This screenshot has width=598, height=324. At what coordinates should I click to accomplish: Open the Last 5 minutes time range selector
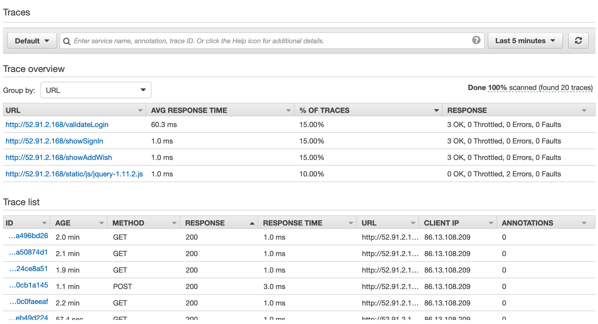point(525,40)
